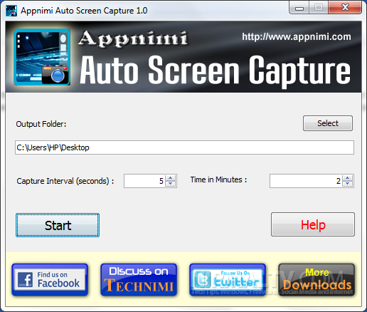
Task: Open the Help button
Action: pyautogui.click(x=313, y=224)
